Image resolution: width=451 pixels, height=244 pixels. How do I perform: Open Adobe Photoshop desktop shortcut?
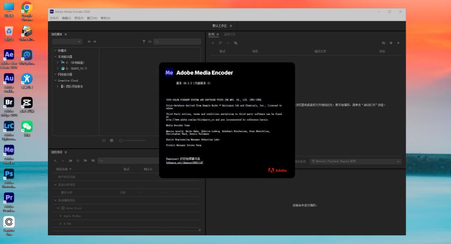9,178
